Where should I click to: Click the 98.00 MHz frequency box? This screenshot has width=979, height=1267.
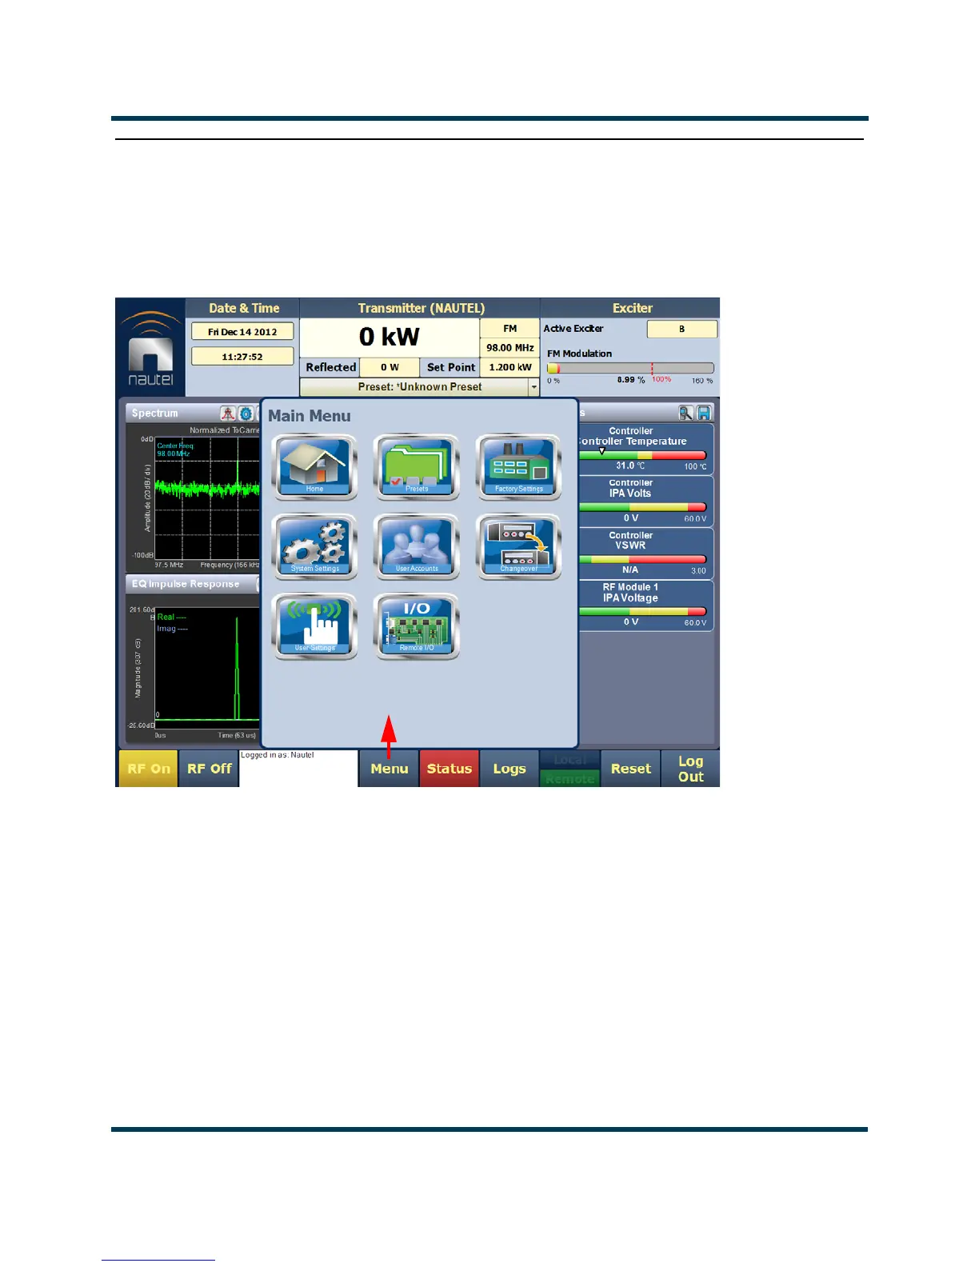coord(509,348)
